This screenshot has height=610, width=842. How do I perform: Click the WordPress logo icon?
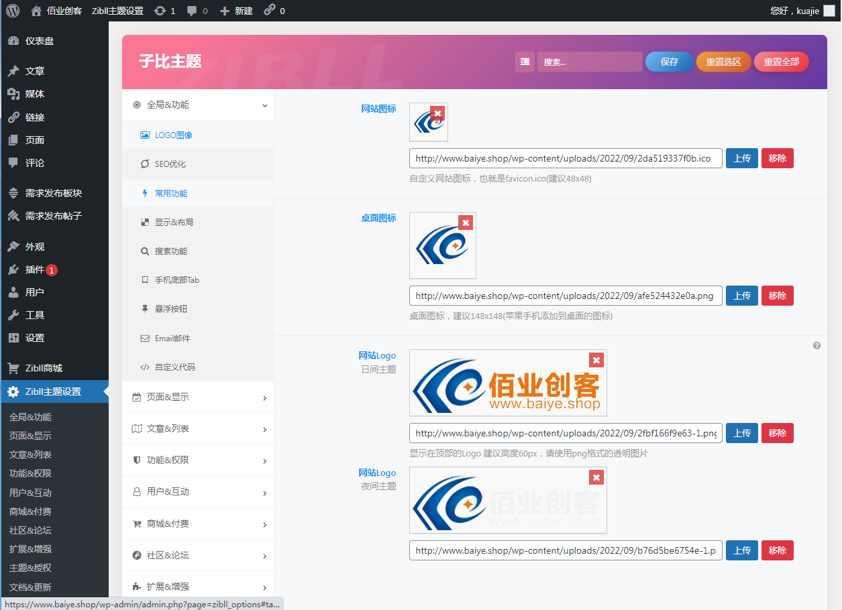click(x=13, y=11)
